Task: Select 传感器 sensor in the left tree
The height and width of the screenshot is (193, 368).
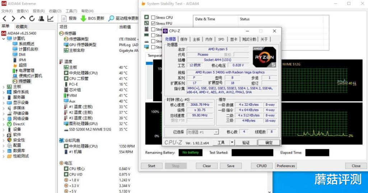Action: 25,81
